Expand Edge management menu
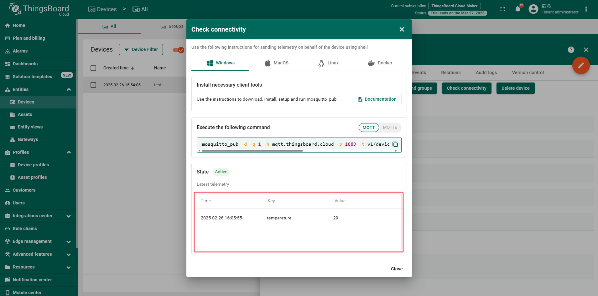The image size is (598, 296). (x=69, y=242)
